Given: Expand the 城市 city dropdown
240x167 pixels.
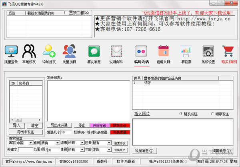Looking at the screenshot, I should click(82, 143).
